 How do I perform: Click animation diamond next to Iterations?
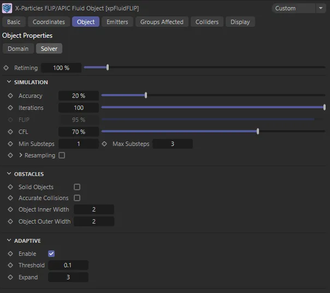point(10,108)
